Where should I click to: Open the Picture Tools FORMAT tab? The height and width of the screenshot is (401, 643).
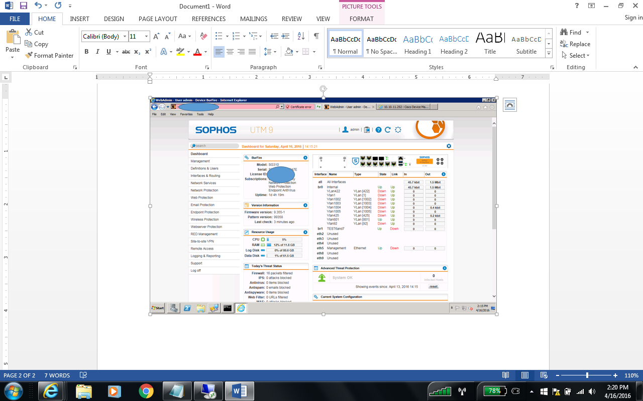click(362, 19)
